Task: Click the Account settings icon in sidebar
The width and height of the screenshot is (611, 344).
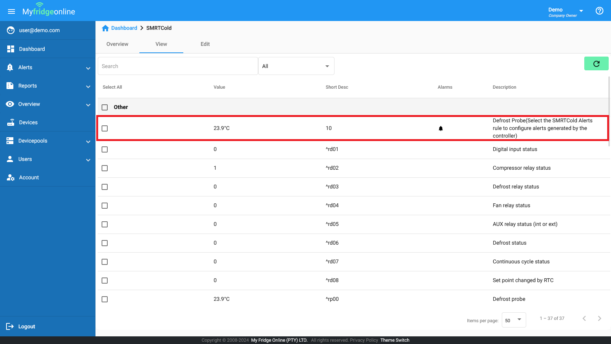Action: click(11, 177)
